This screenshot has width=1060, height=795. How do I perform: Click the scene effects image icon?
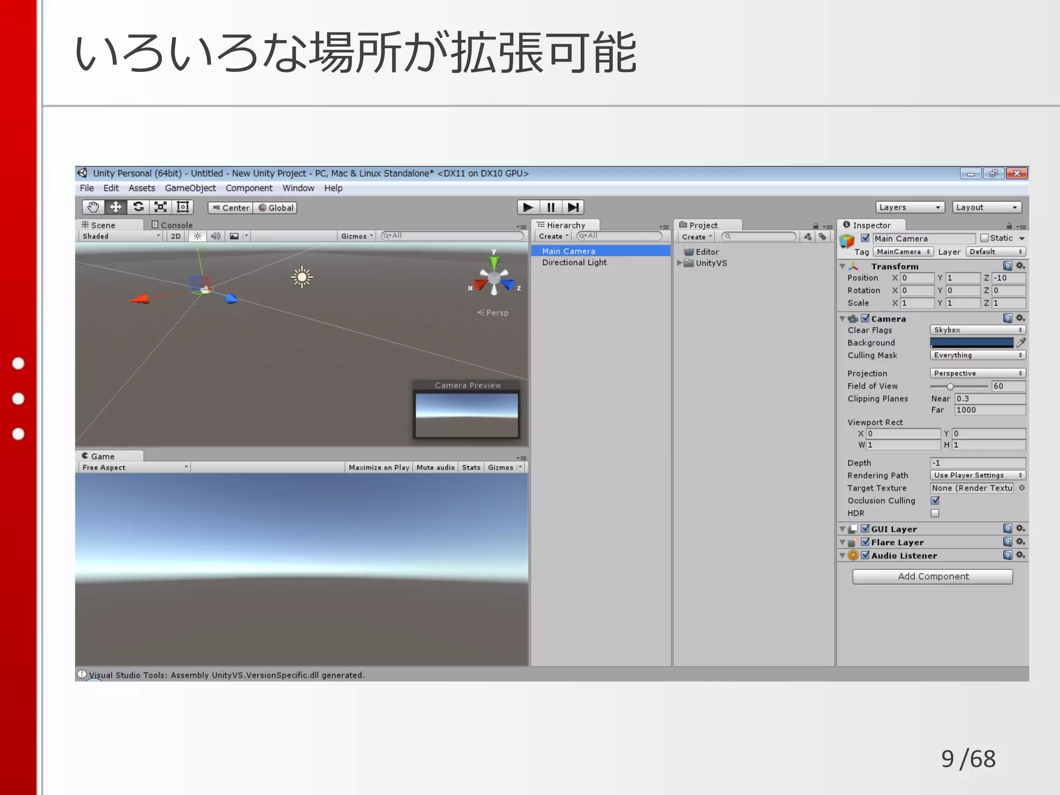(x=234, y=236)
